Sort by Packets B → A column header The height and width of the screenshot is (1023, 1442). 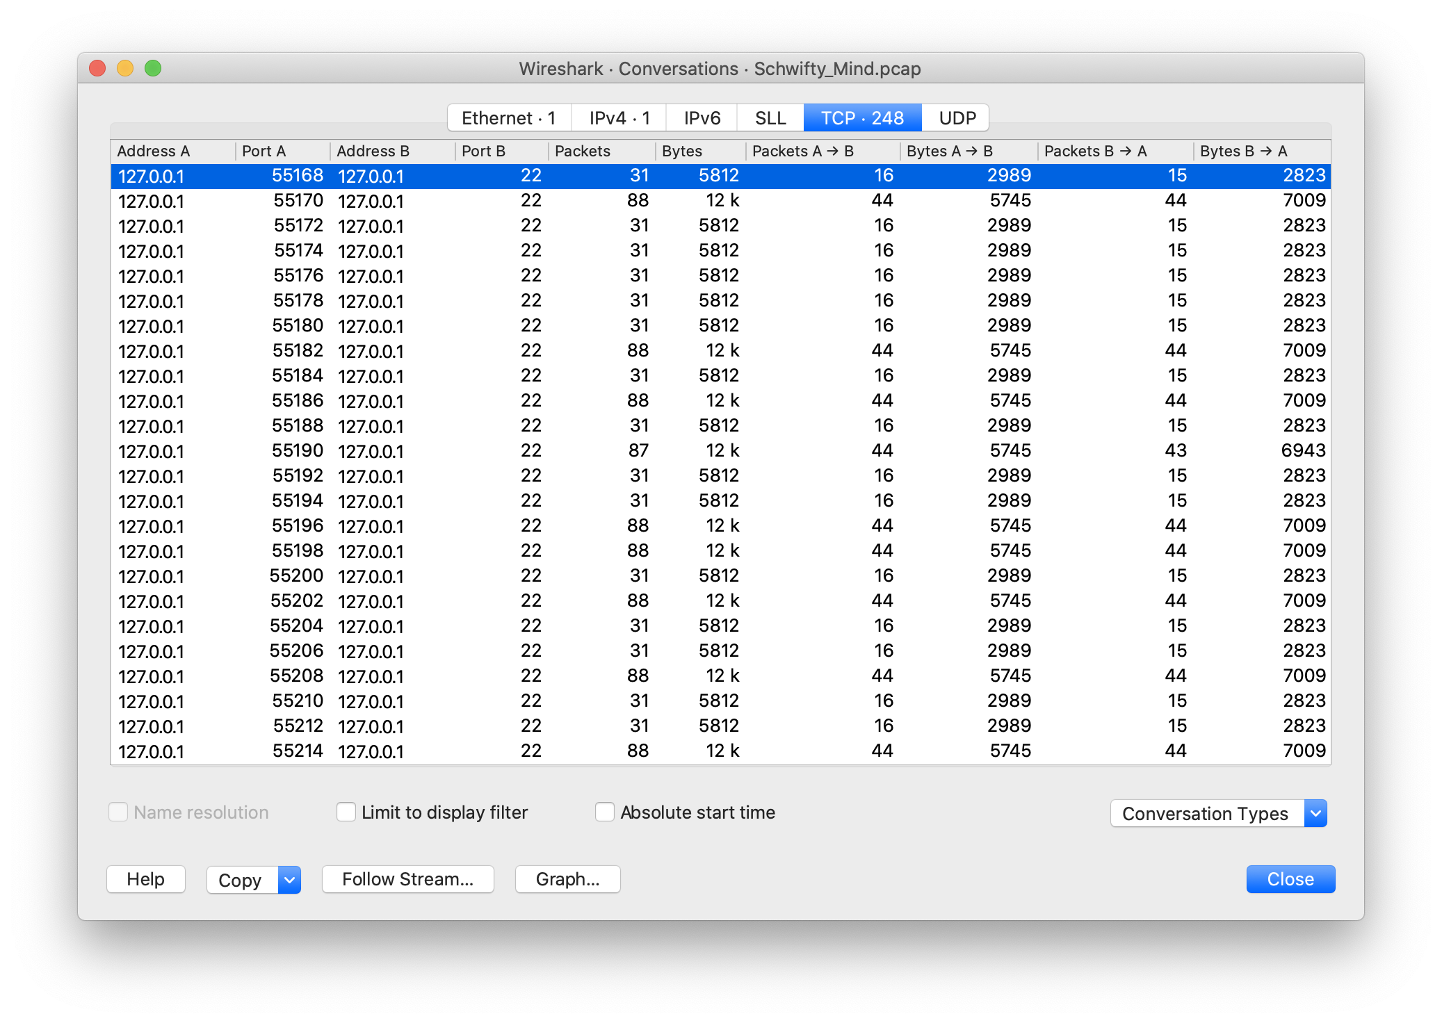(x=1116, y=152)
